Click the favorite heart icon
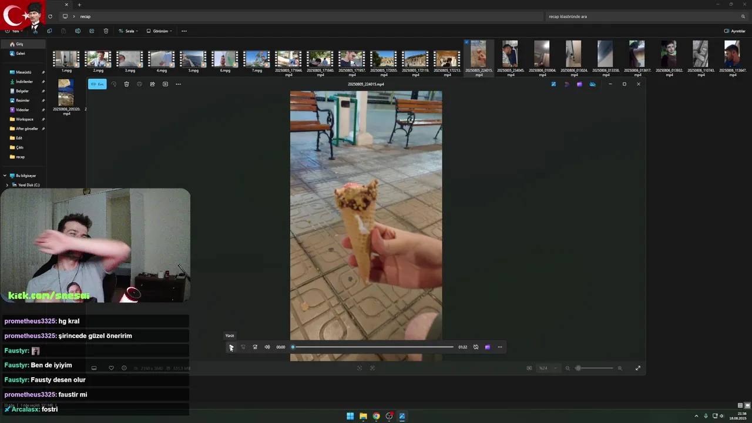The width and height of the screenshot is (752, 423). (111, 368)
